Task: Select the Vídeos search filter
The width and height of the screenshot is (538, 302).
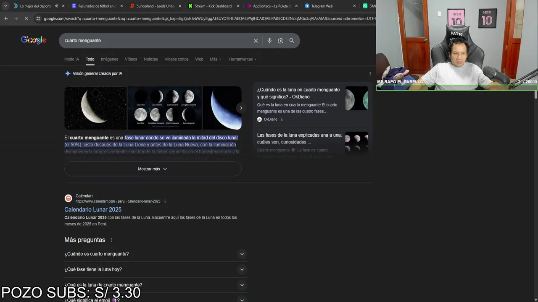Action: [x=131, y=59]
